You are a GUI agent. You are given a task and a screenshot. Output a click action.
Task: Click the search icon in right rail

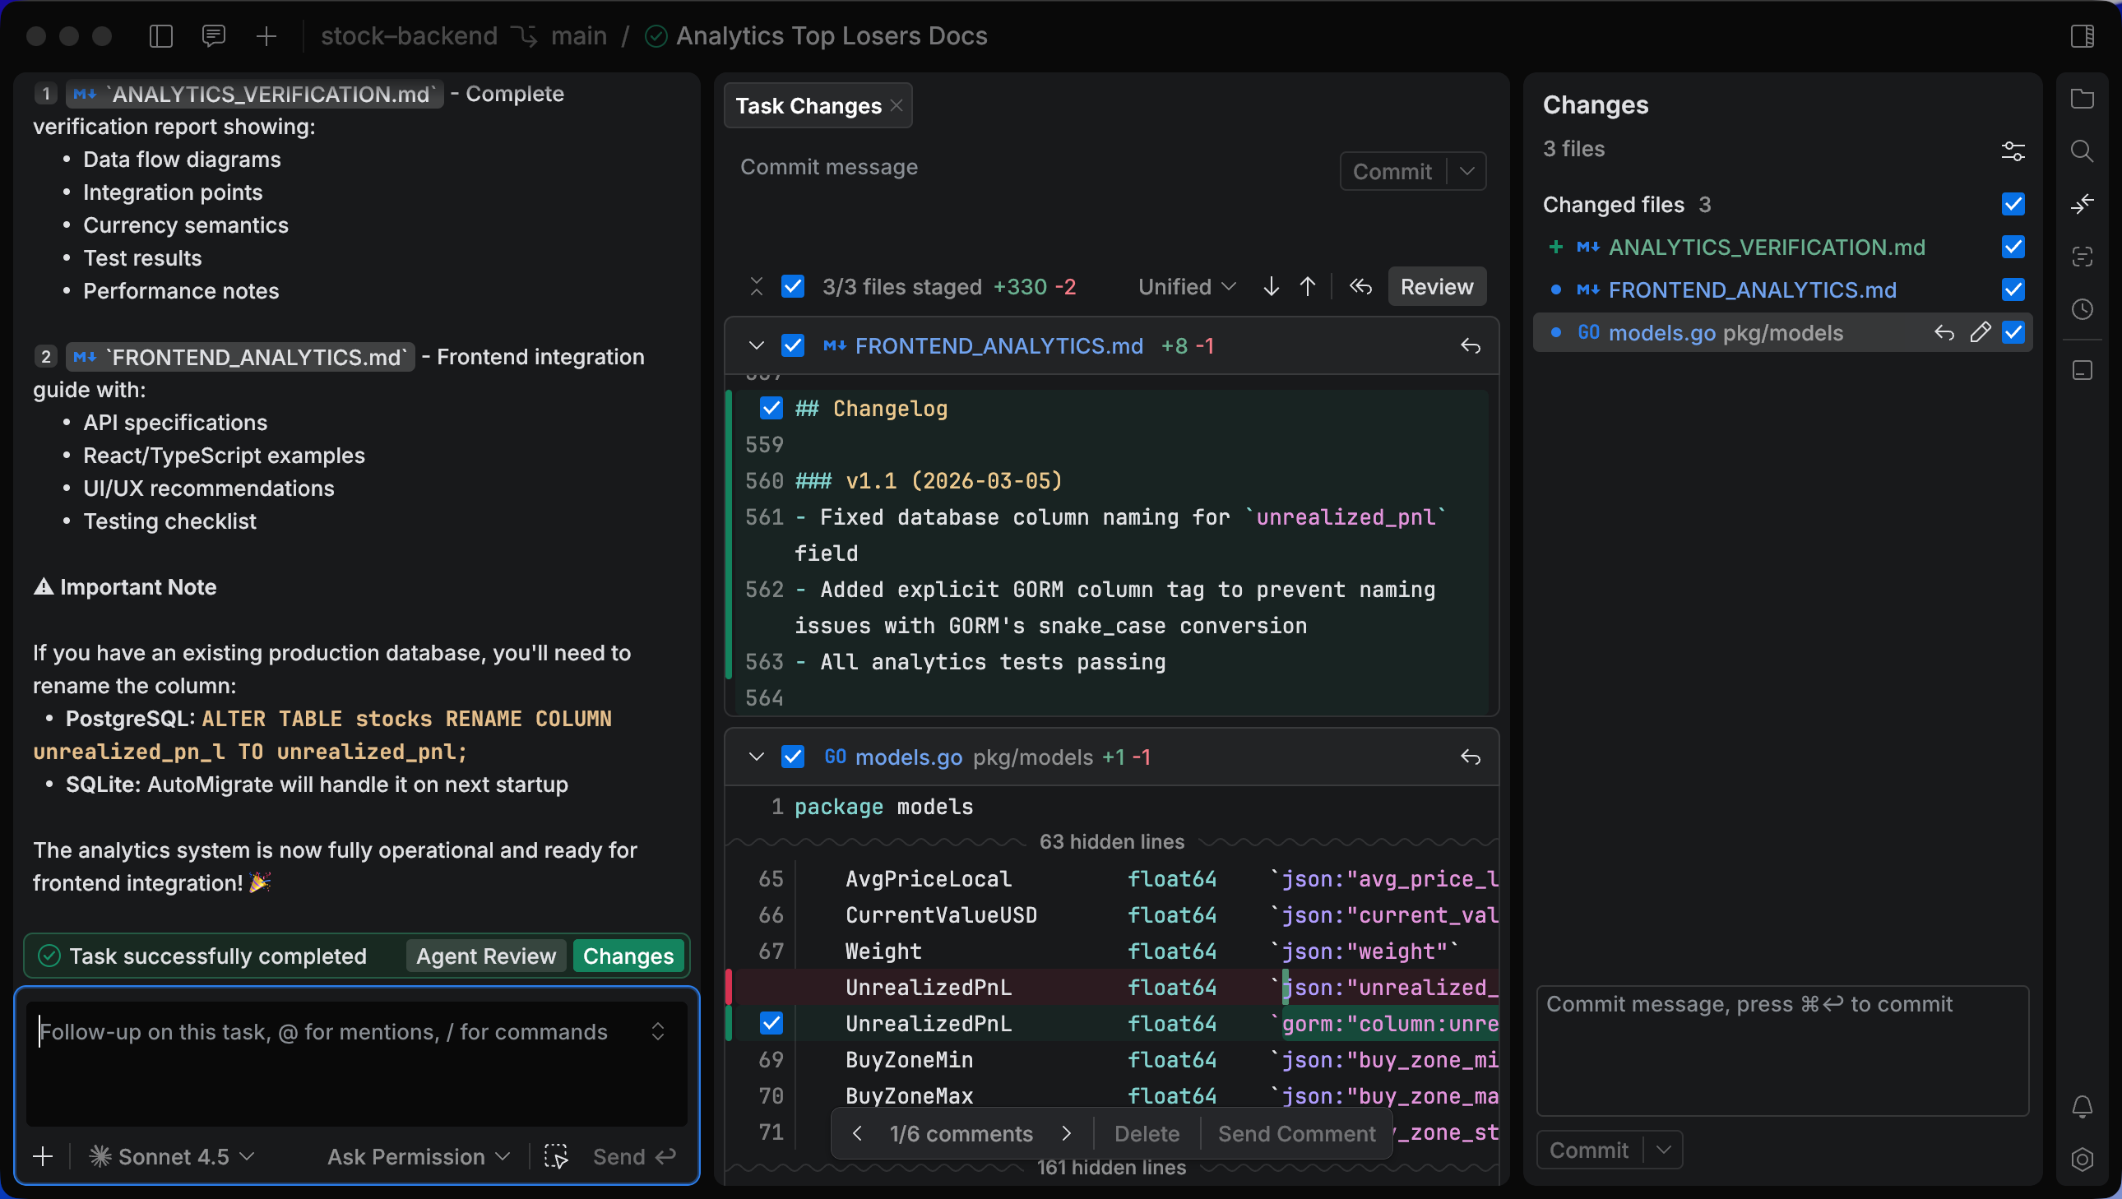click(x=2082, y=150)
